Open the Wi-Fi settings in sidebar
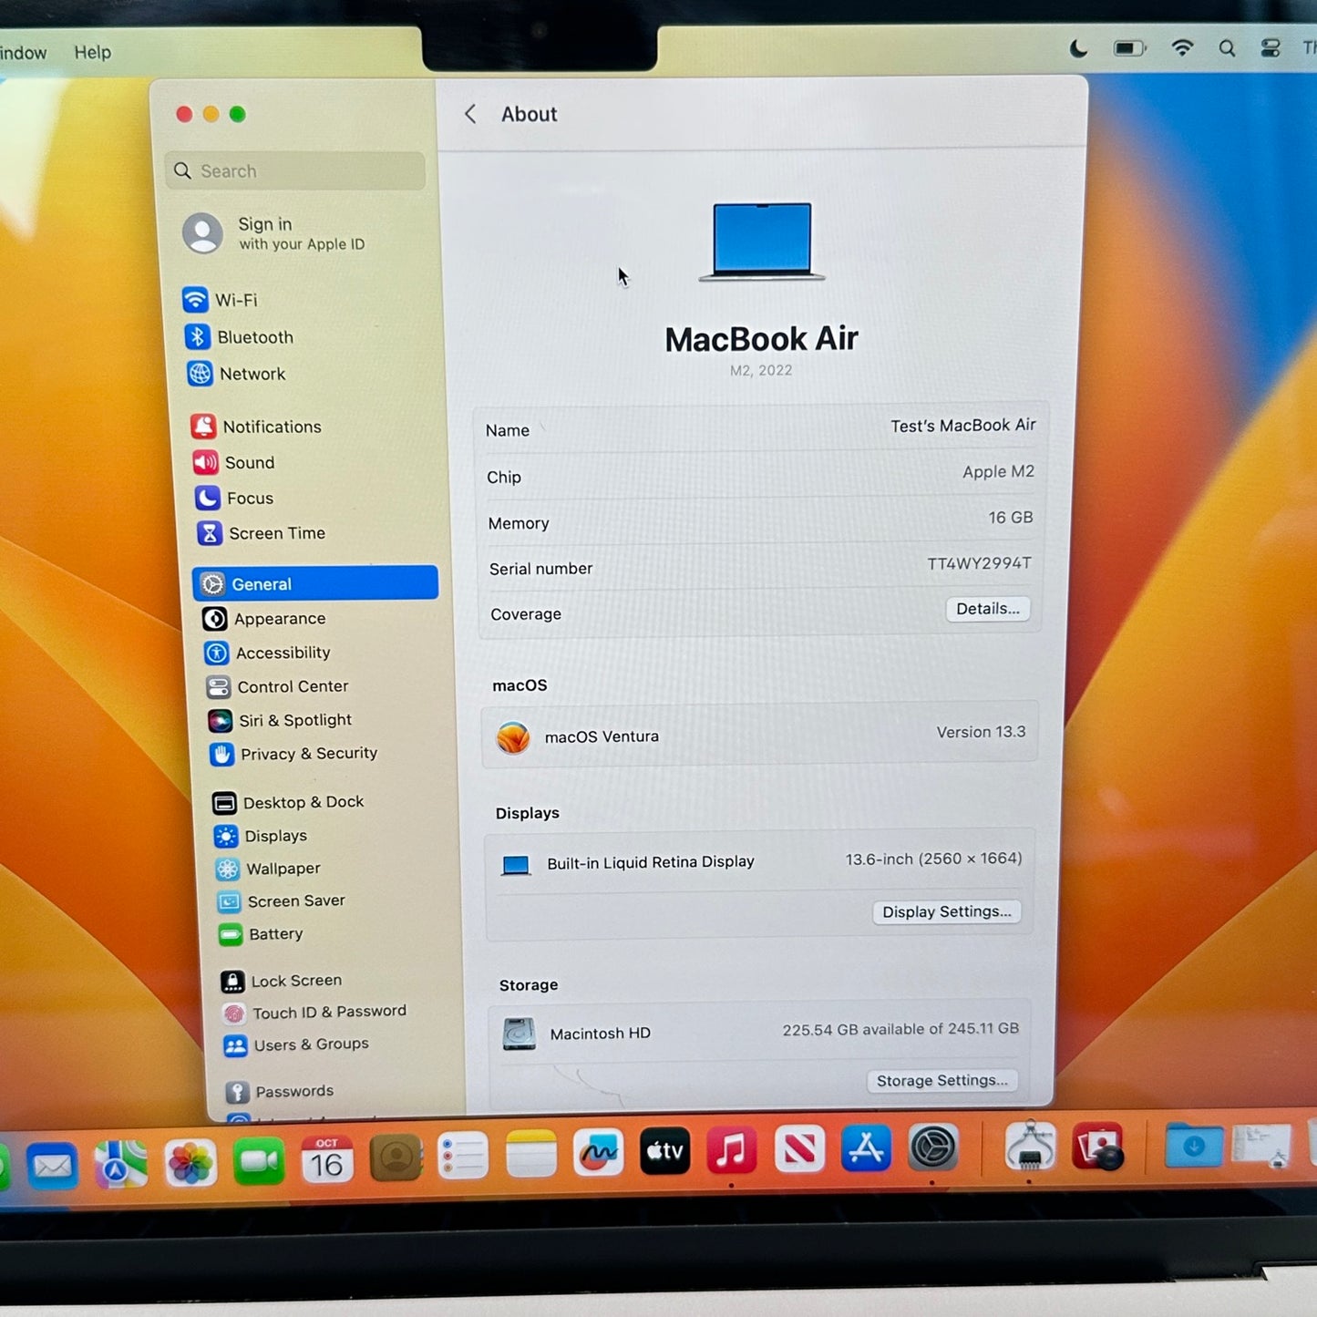1317x1317 pixels. [235, 300]
